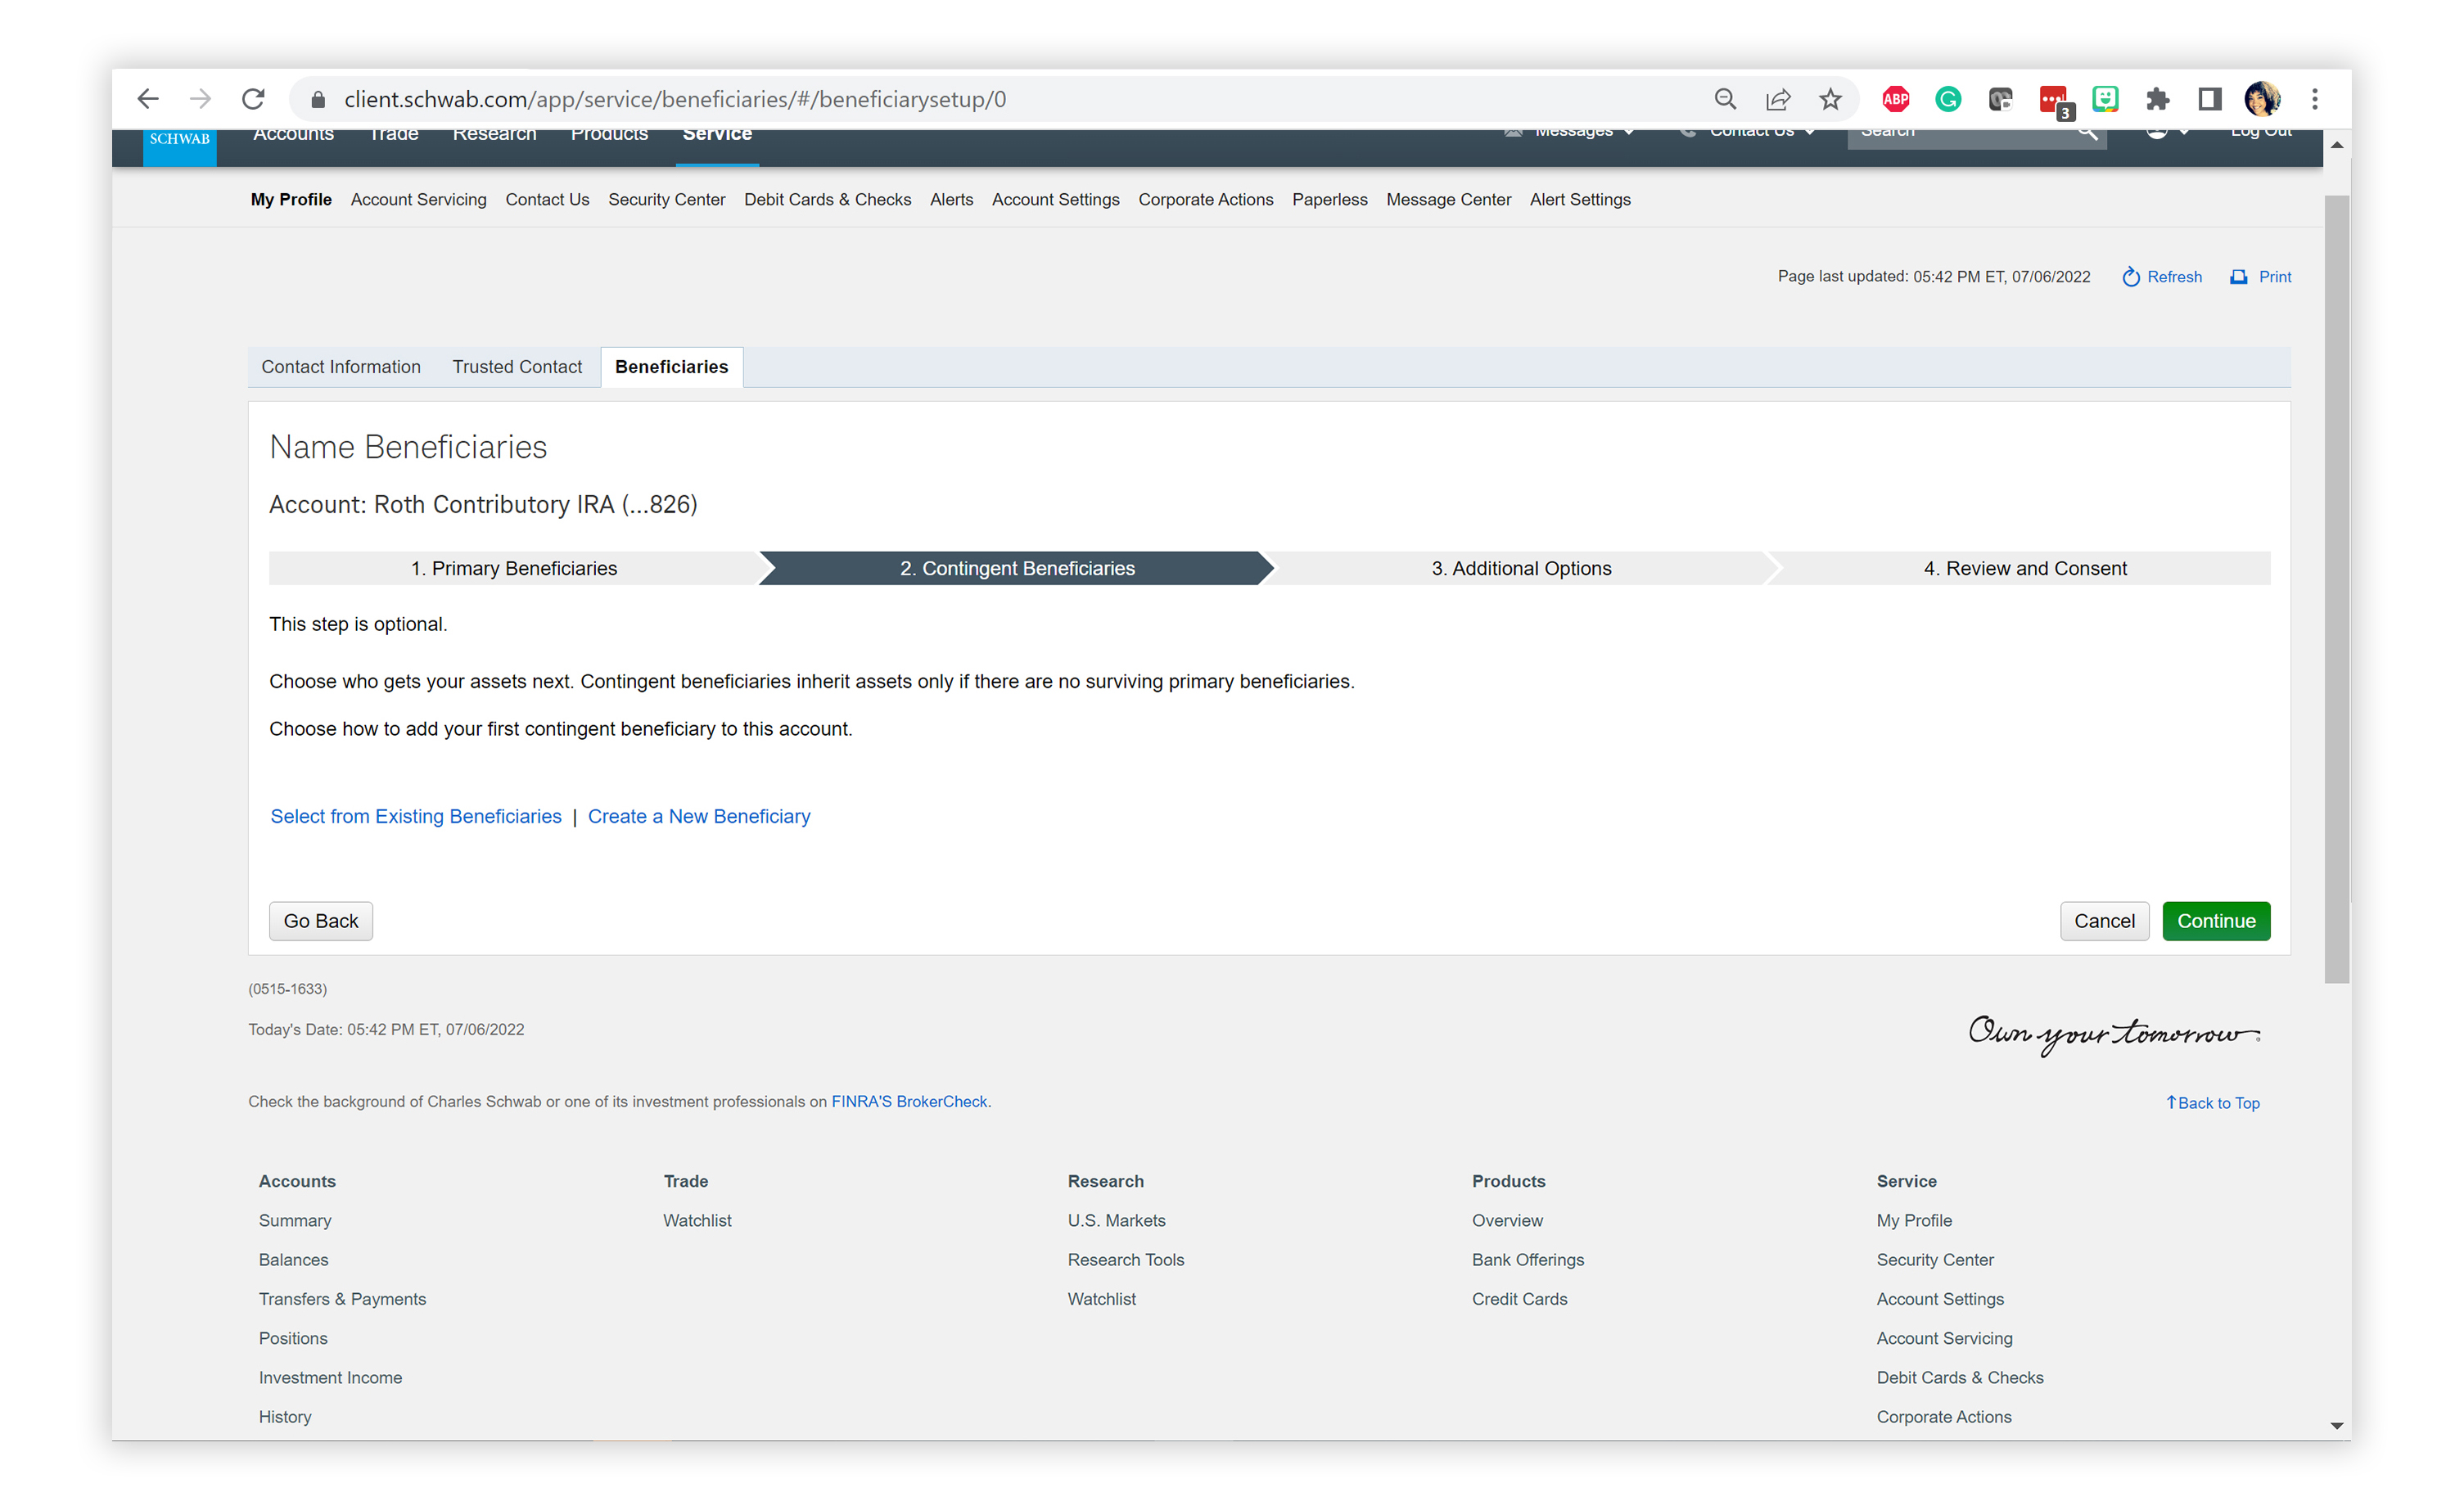
Task: Click the Print icon link
Action: pyautogui.click(x=2239, y=277)
